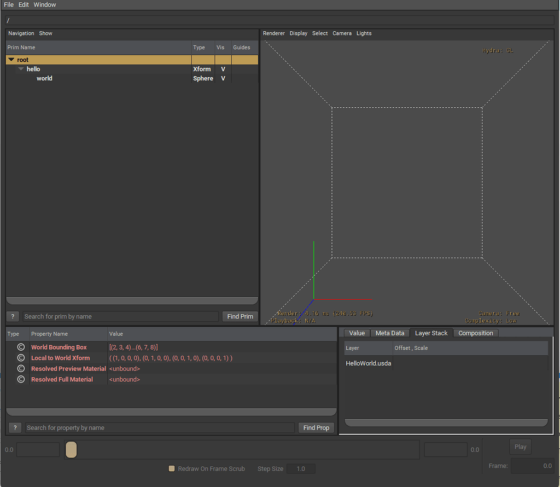Screen dimensions: 560x487
Task: Click the icon beside World Bounding Box
Action: coord(21,347)
